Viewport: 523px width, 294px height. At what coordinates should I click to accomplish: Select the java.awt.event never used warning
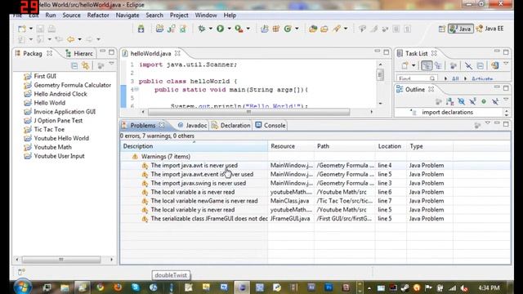pos(202,174)
